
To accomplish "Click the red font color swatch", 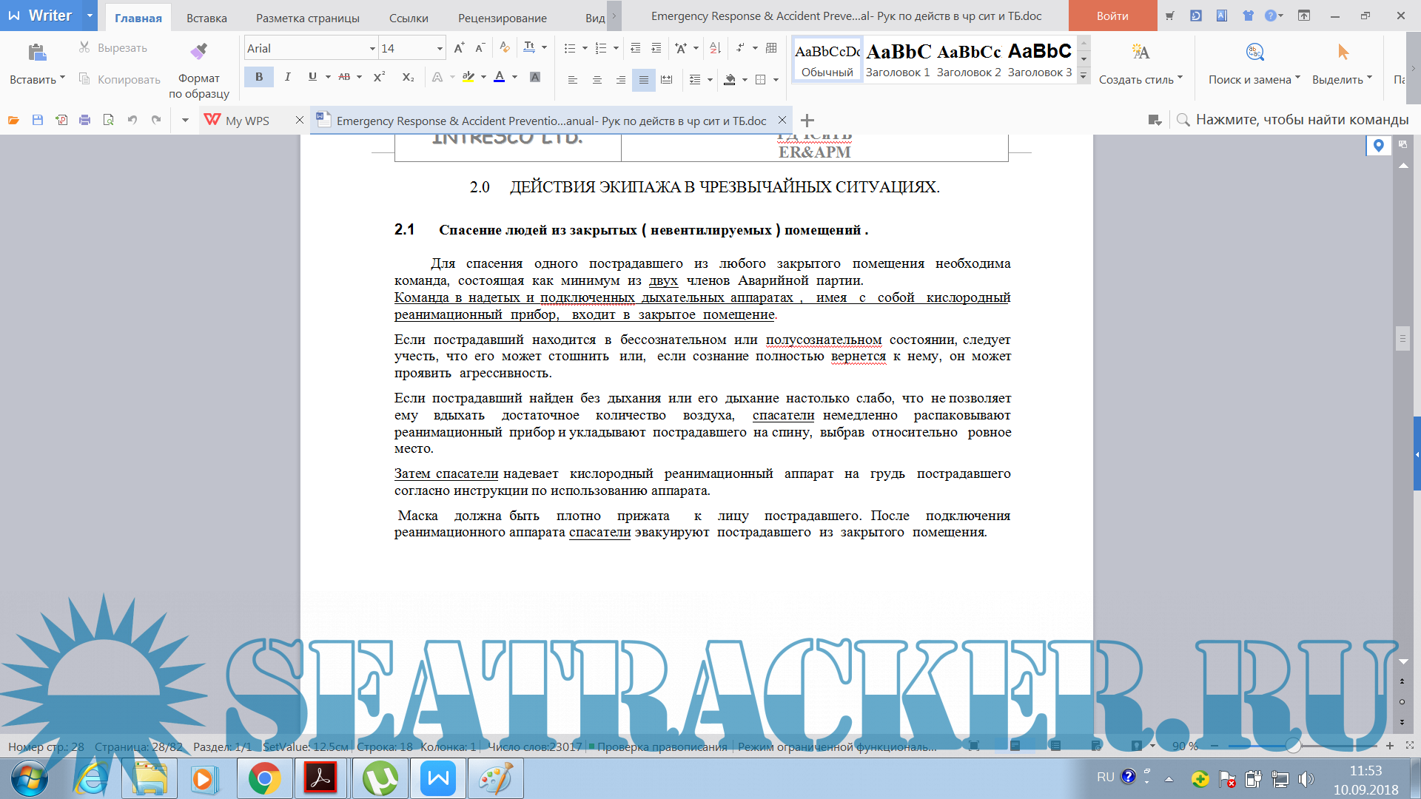I will (500, 77).
